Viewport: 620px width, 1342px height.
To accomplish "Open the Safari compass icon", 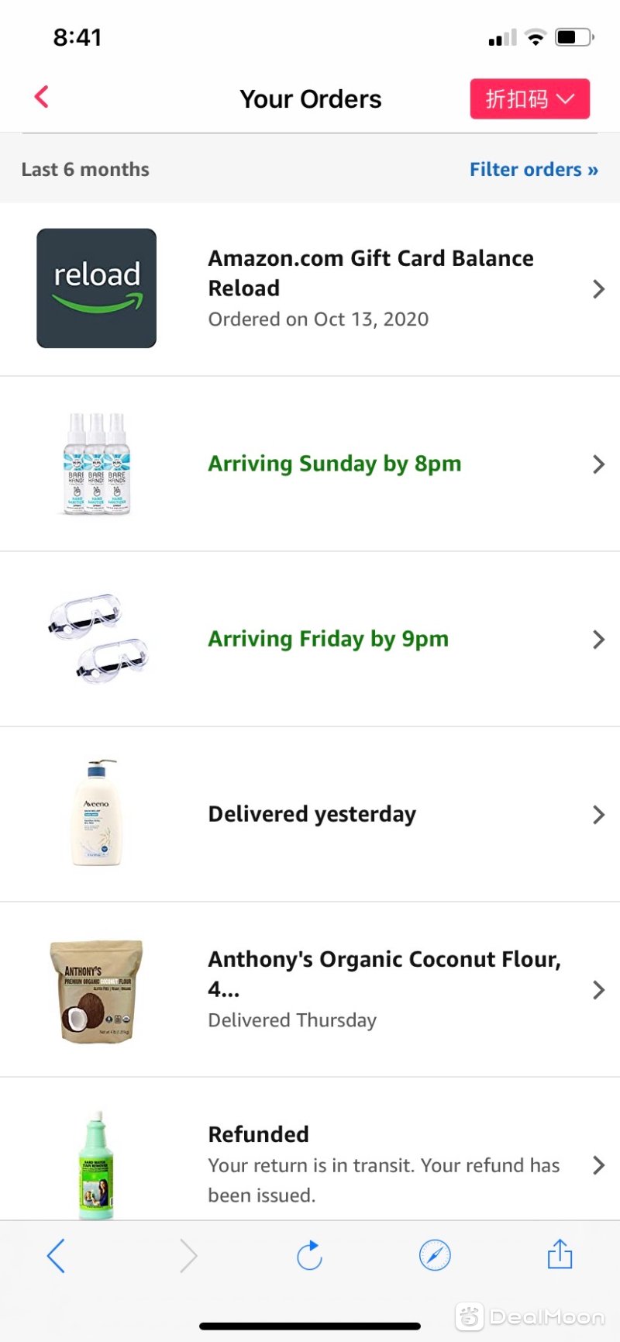I will click(x=435, y=1255).
